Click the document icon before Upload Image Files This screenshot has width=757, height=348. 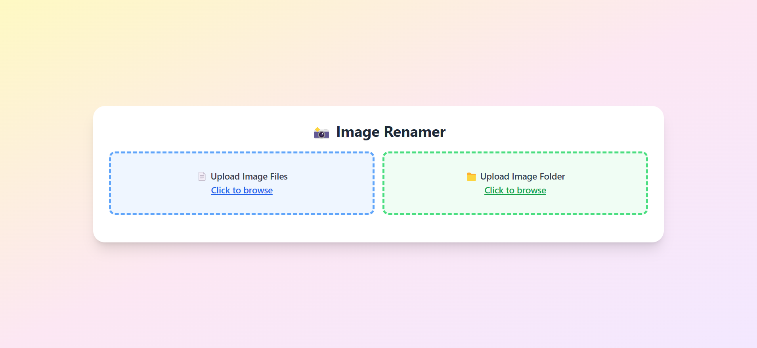(x=202, y=176)
